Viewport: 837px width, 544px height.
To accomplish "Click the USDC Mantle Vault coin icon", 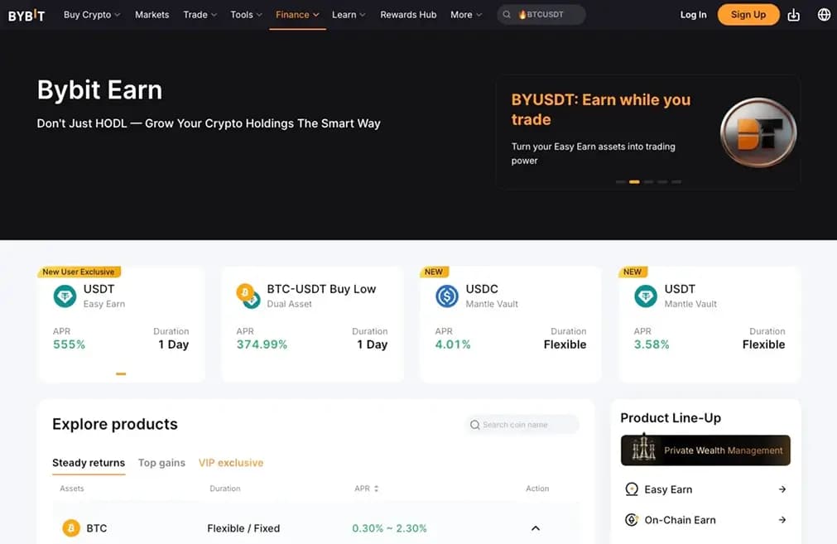I will 447,296.
